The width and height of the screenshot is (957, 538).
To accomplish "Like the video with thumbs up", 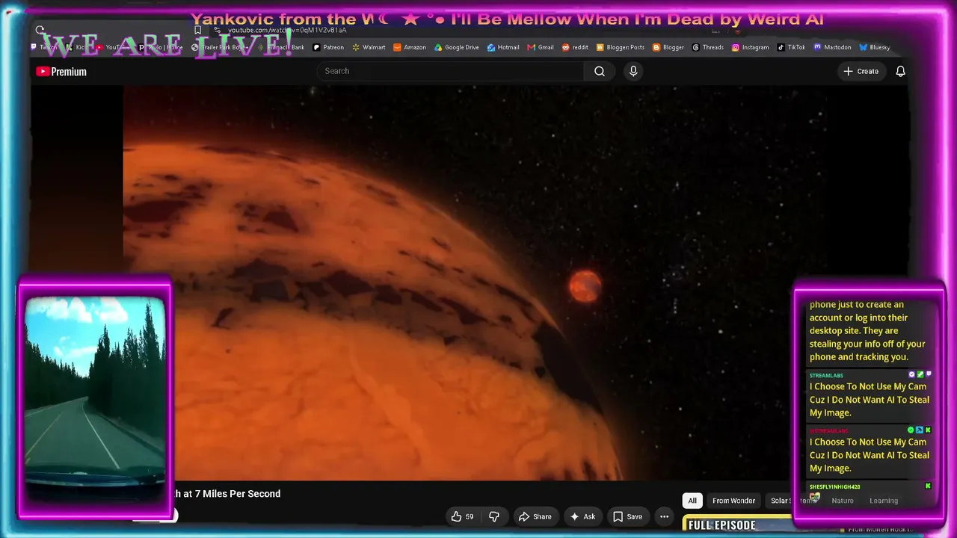I will coord(462,516).
